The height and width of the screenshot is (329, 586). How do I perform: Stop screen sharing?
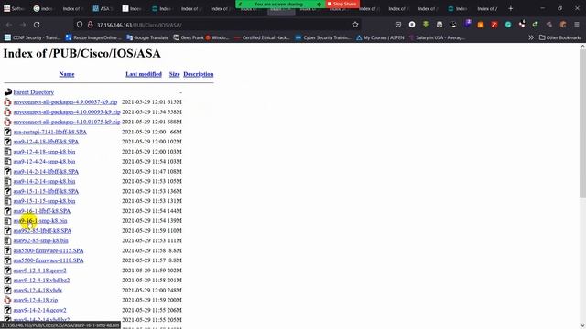[x=342, y=4]
